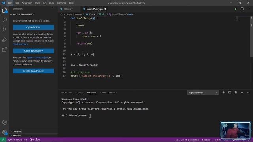This screenshot has width=253, height=142.
Task: Create a new terminal with plus icon
Action: coord(223,92)
